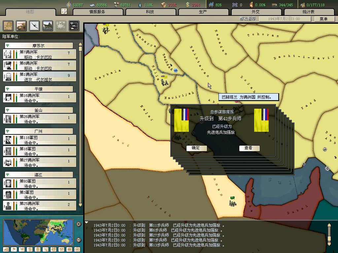The image size is (338, 253).
Task: Select the 第26满洲军 army row
Action: click(40, 119)
